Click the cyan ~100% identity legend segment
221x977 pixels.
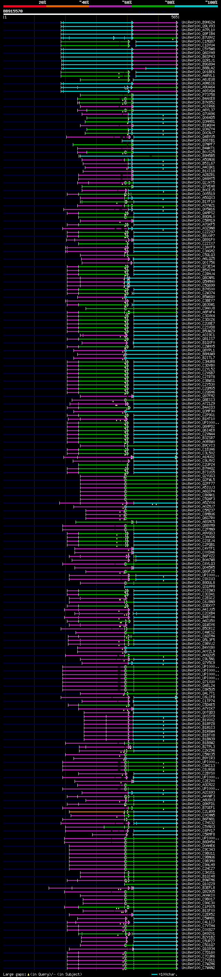[x=196, y=6]
